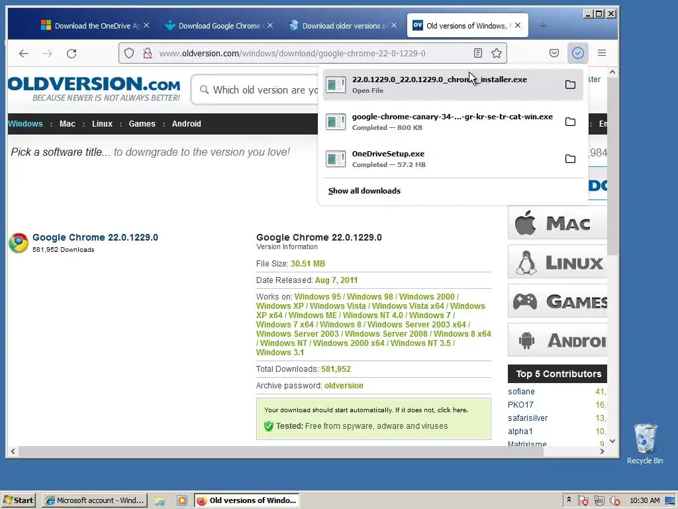Click the green Tested shield icon
The height and width of the screenshot is (509, 678).
click(269, 426)
